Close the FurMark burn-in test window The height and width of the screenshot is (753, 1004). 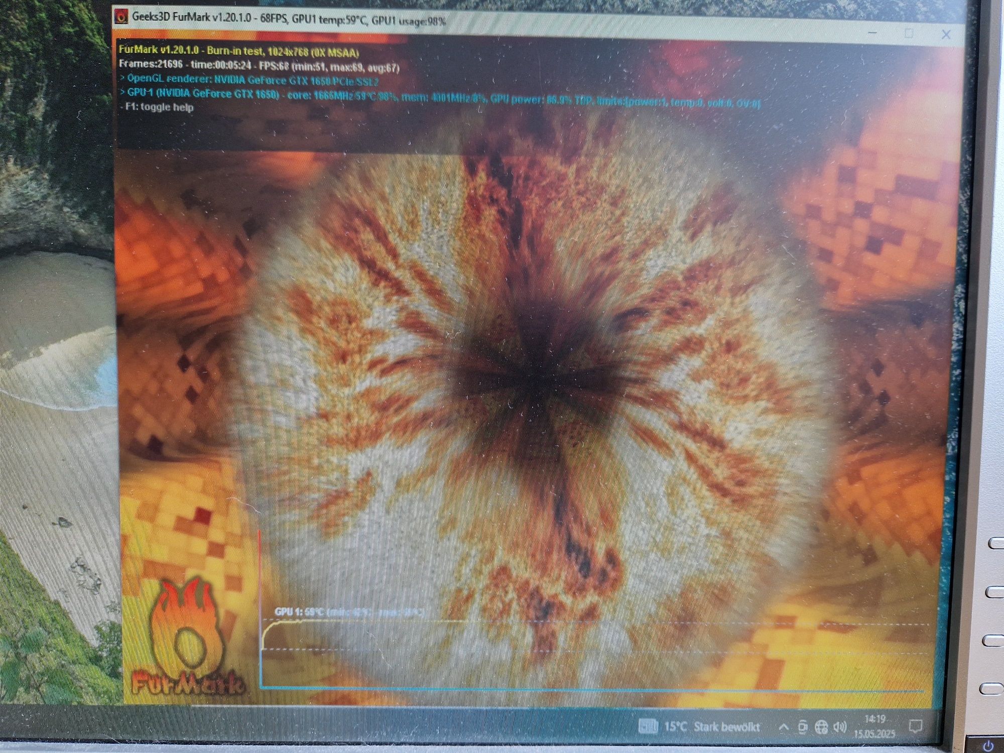coord(946,35)
